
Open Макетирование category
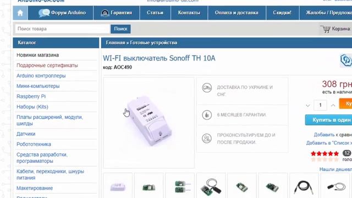tap(35, 188)
